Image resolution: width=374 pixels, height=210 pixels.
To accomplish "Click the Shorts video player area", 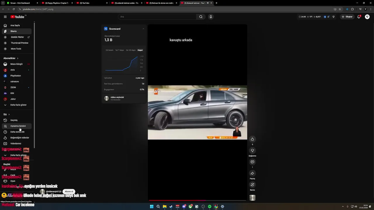I will click(198, 112).
